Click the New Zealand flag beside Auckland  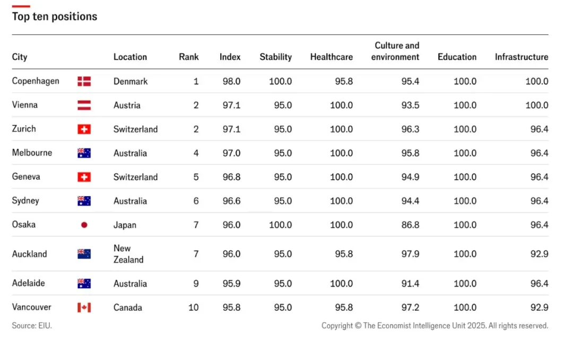[x=84, y=254]
